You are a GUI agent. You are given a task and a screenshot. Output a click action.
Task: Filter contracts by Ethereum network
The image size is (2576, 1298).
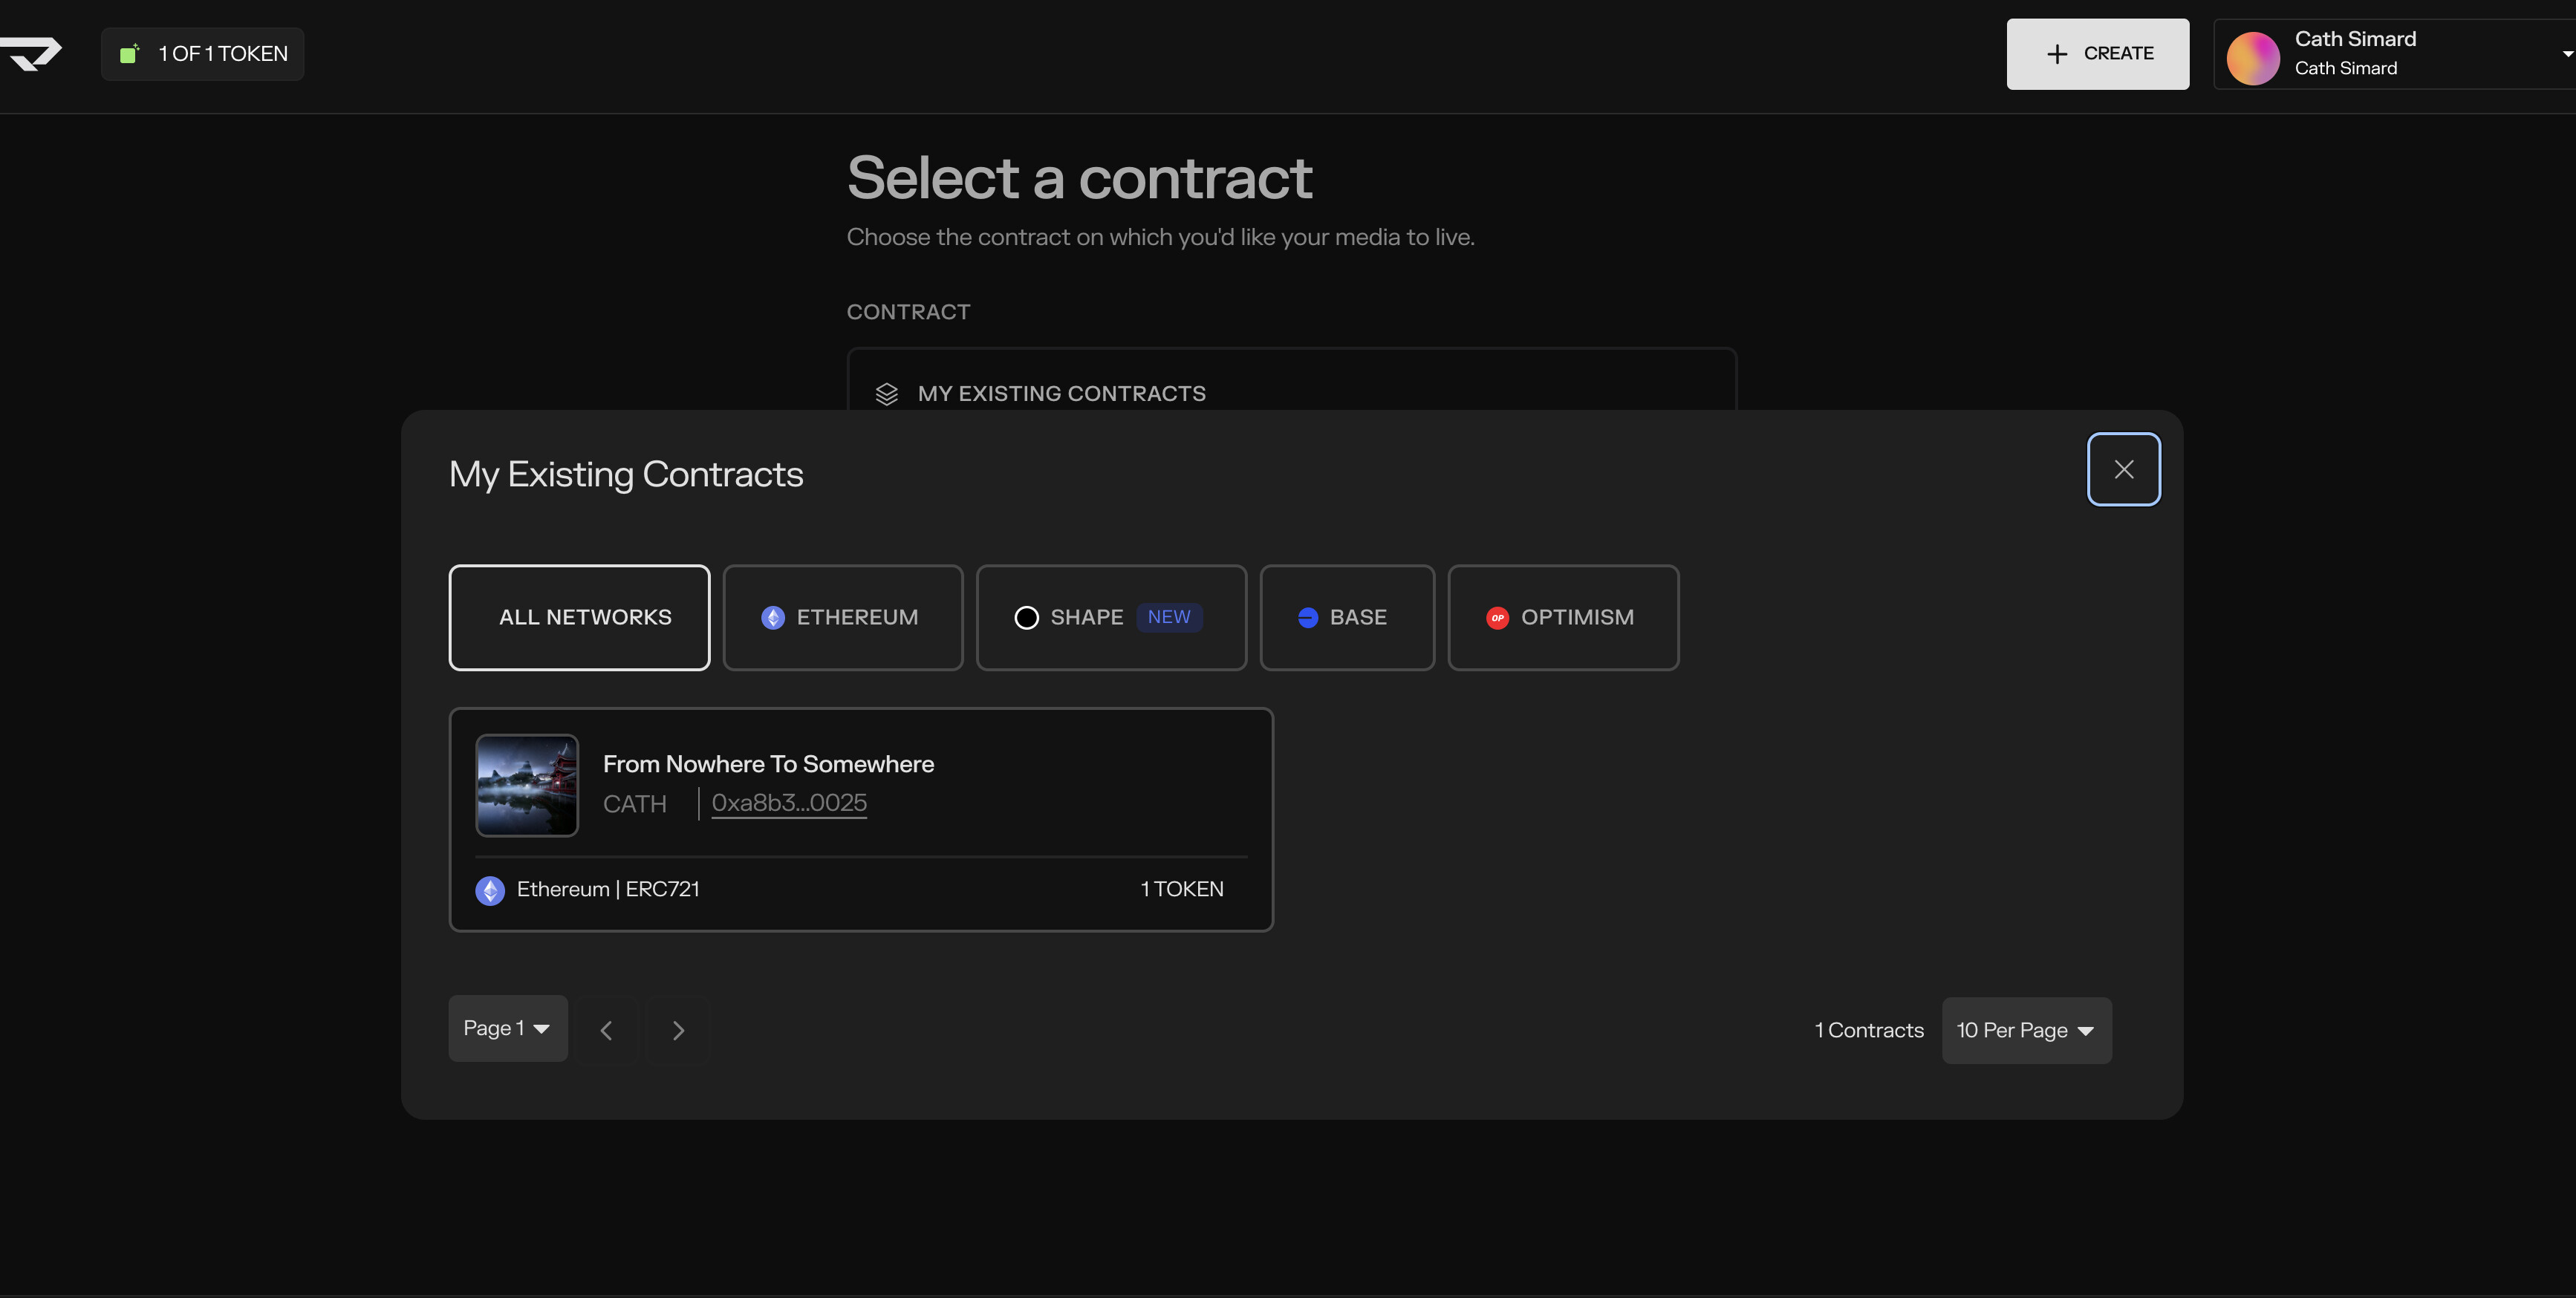pos(842,618)
